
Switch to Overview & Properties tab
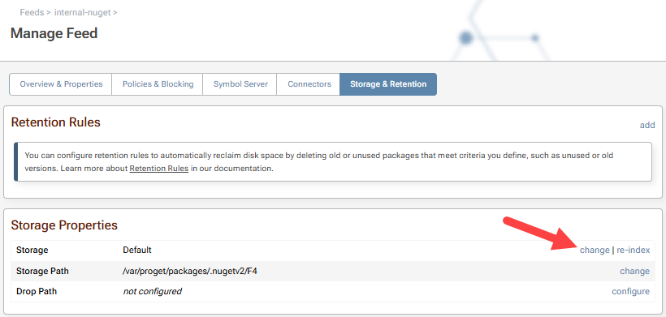(x=61, y=84)
